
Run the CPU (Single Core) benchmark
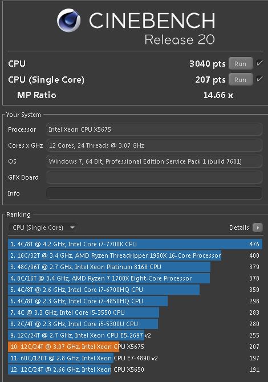tap(241, 80)
